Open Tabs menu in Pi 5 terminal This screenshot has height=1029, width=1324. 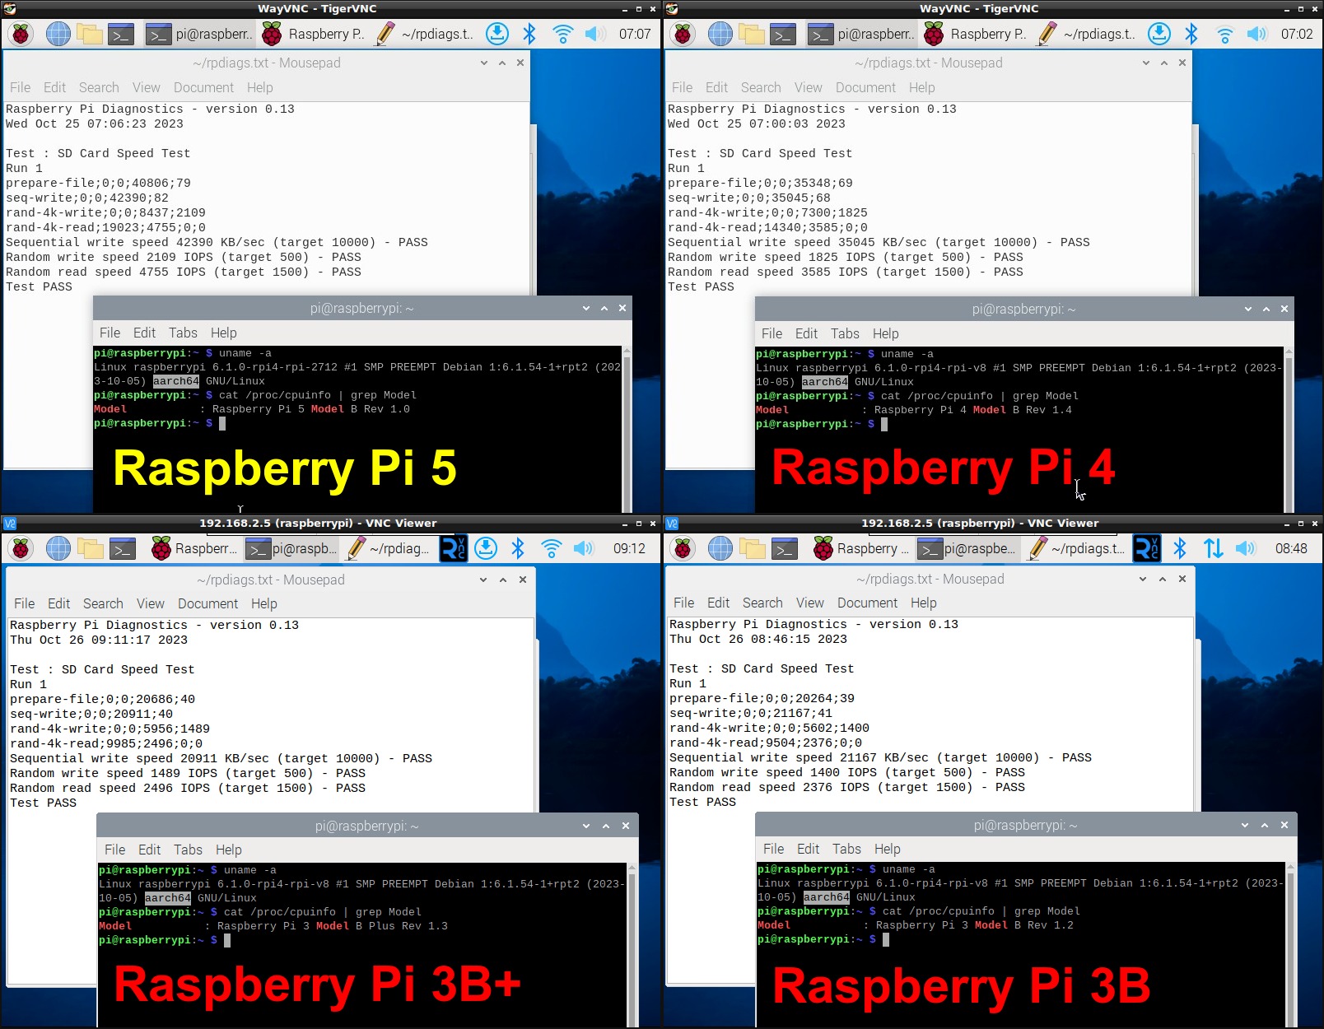point(183,333)
